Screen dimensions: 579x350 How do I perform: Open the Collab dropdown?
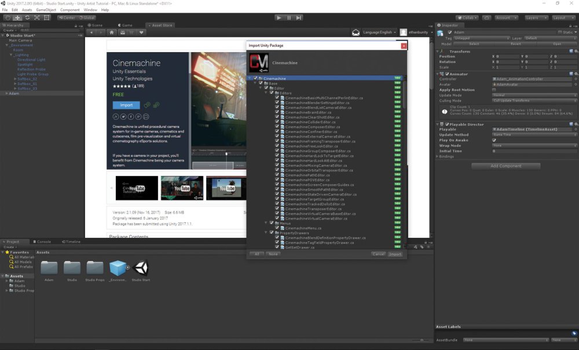pos(467,18)
